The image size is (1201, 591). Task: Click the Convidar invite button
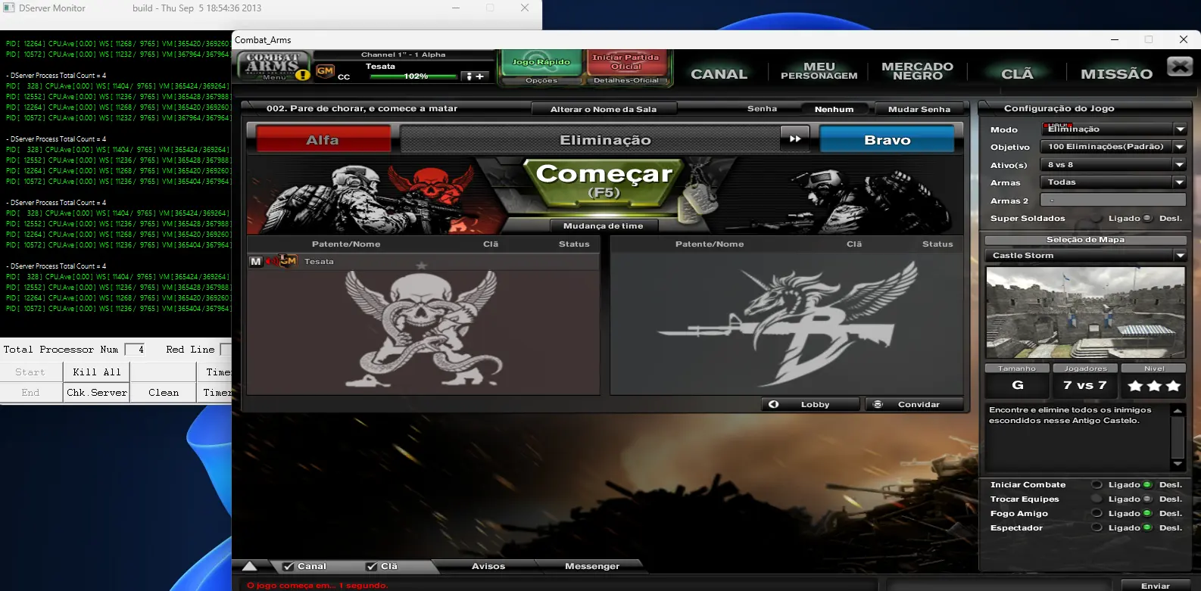914,404
